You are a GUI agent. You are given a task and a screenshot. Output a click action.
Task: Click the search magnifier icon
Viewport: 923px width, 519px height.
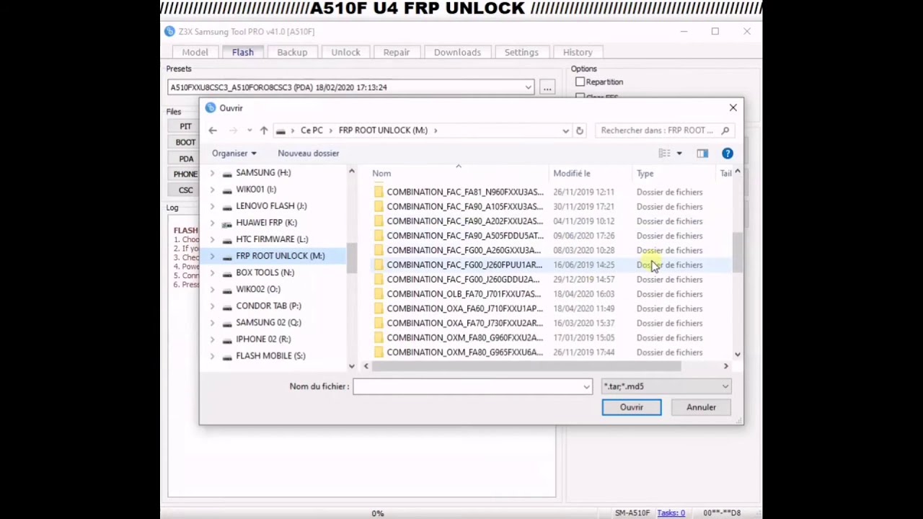725,130
